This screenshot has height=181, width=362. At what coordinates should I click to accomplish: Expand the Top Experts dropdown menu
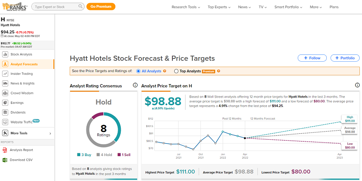click(x=219, y=7)
